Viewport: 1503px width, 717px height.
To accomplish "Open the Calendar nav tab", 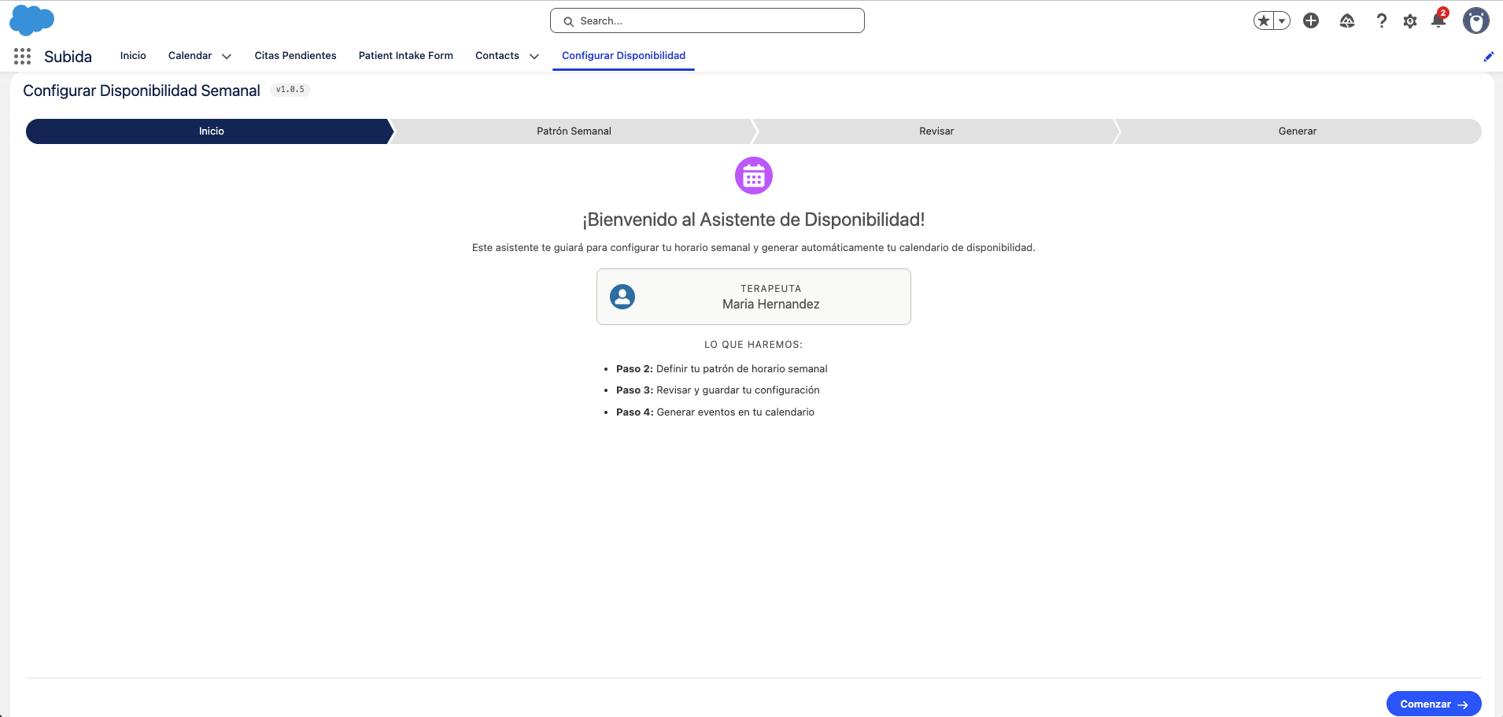I will coord(190,55).
